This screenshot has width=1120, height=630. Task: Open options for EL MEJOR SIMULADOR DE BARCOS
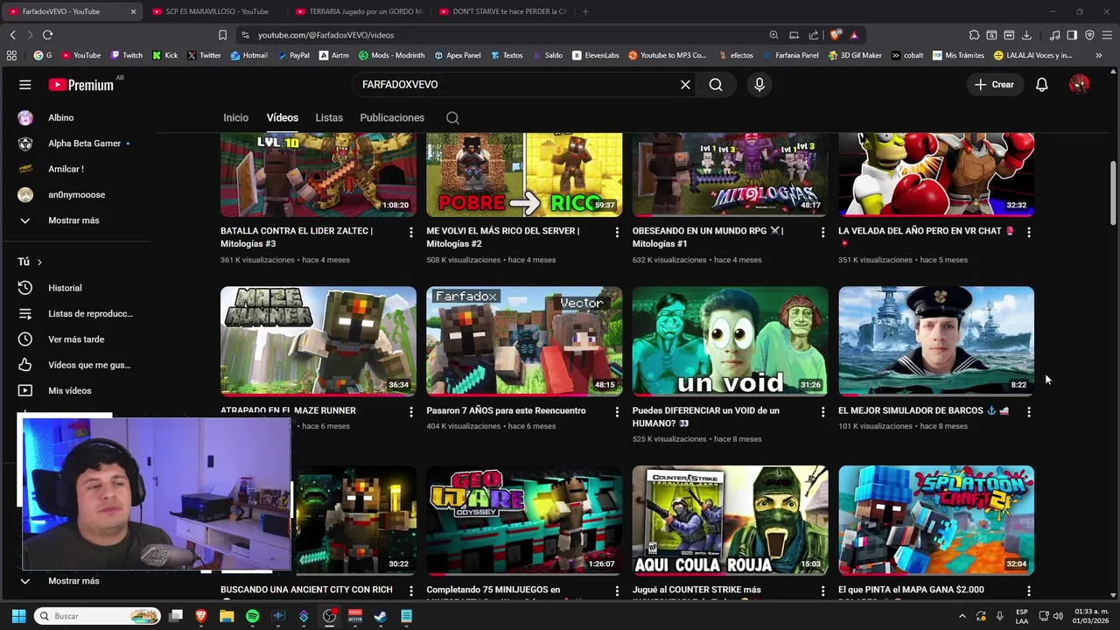click(x=1029, y=412)
